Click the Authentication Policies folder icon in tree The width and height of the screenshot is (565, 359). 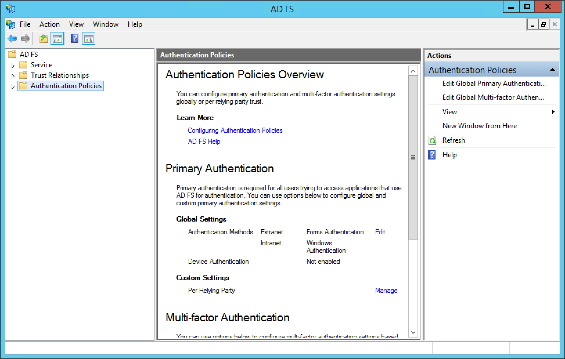click(23, 86)
